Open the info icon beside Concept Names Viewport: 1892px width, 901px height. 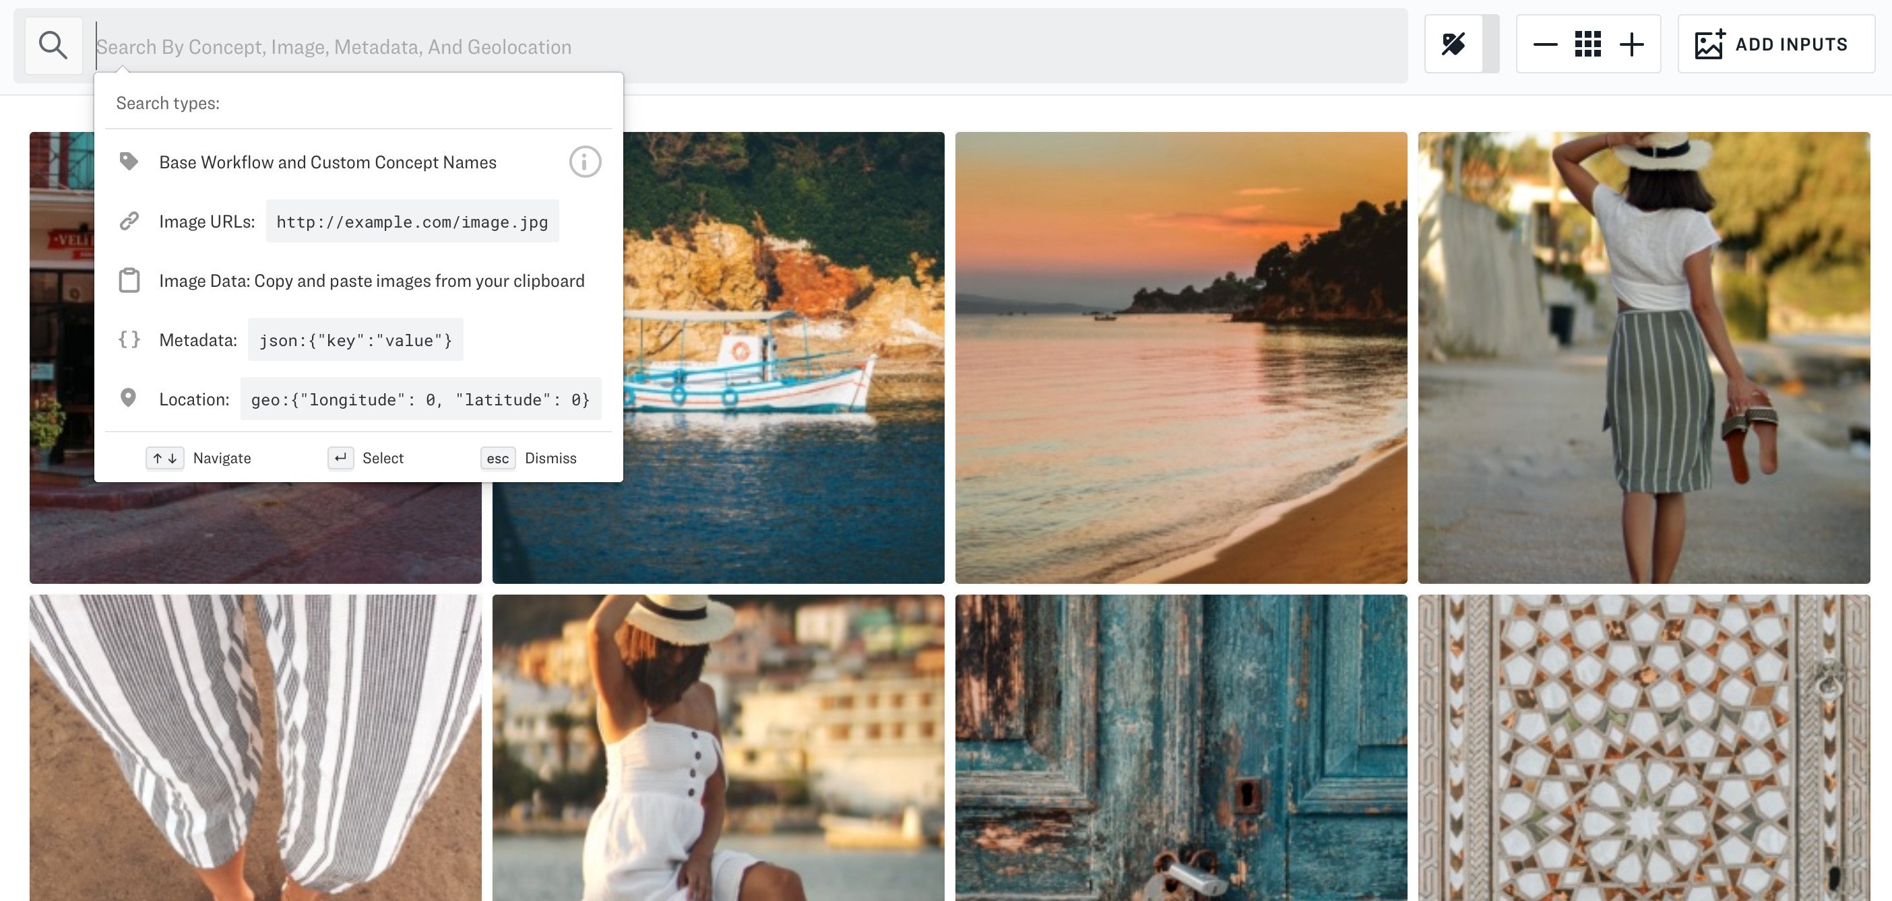tap(585, 162)
